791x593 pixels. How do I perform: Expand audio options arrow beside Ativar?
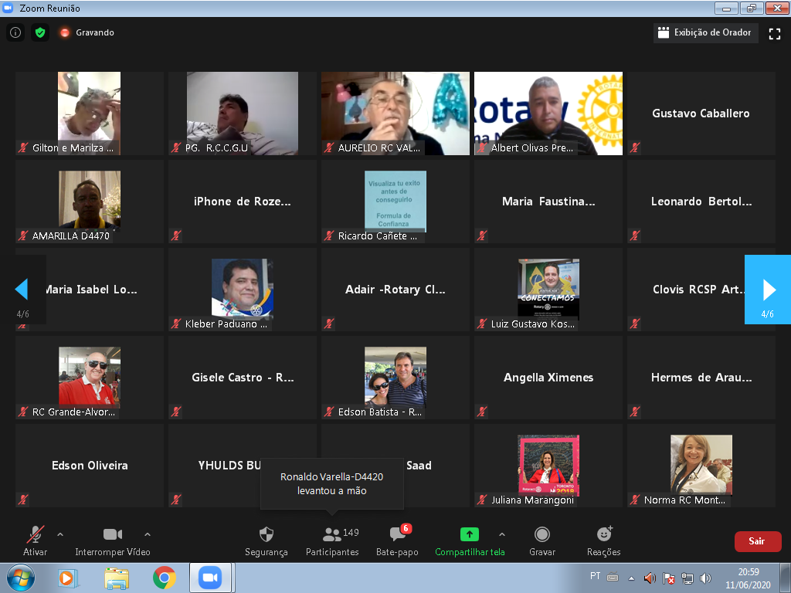(x=60, y=534)
